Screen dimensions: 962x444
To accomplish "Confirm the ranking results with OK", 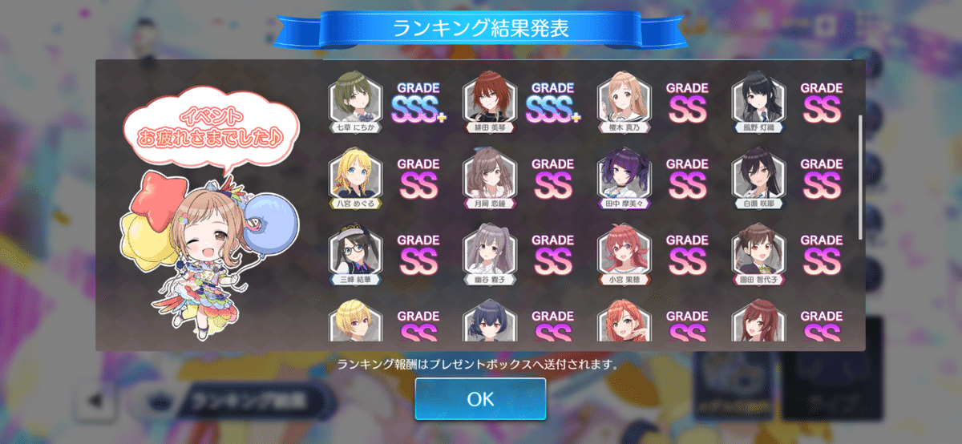I will (x=480, y=399).
